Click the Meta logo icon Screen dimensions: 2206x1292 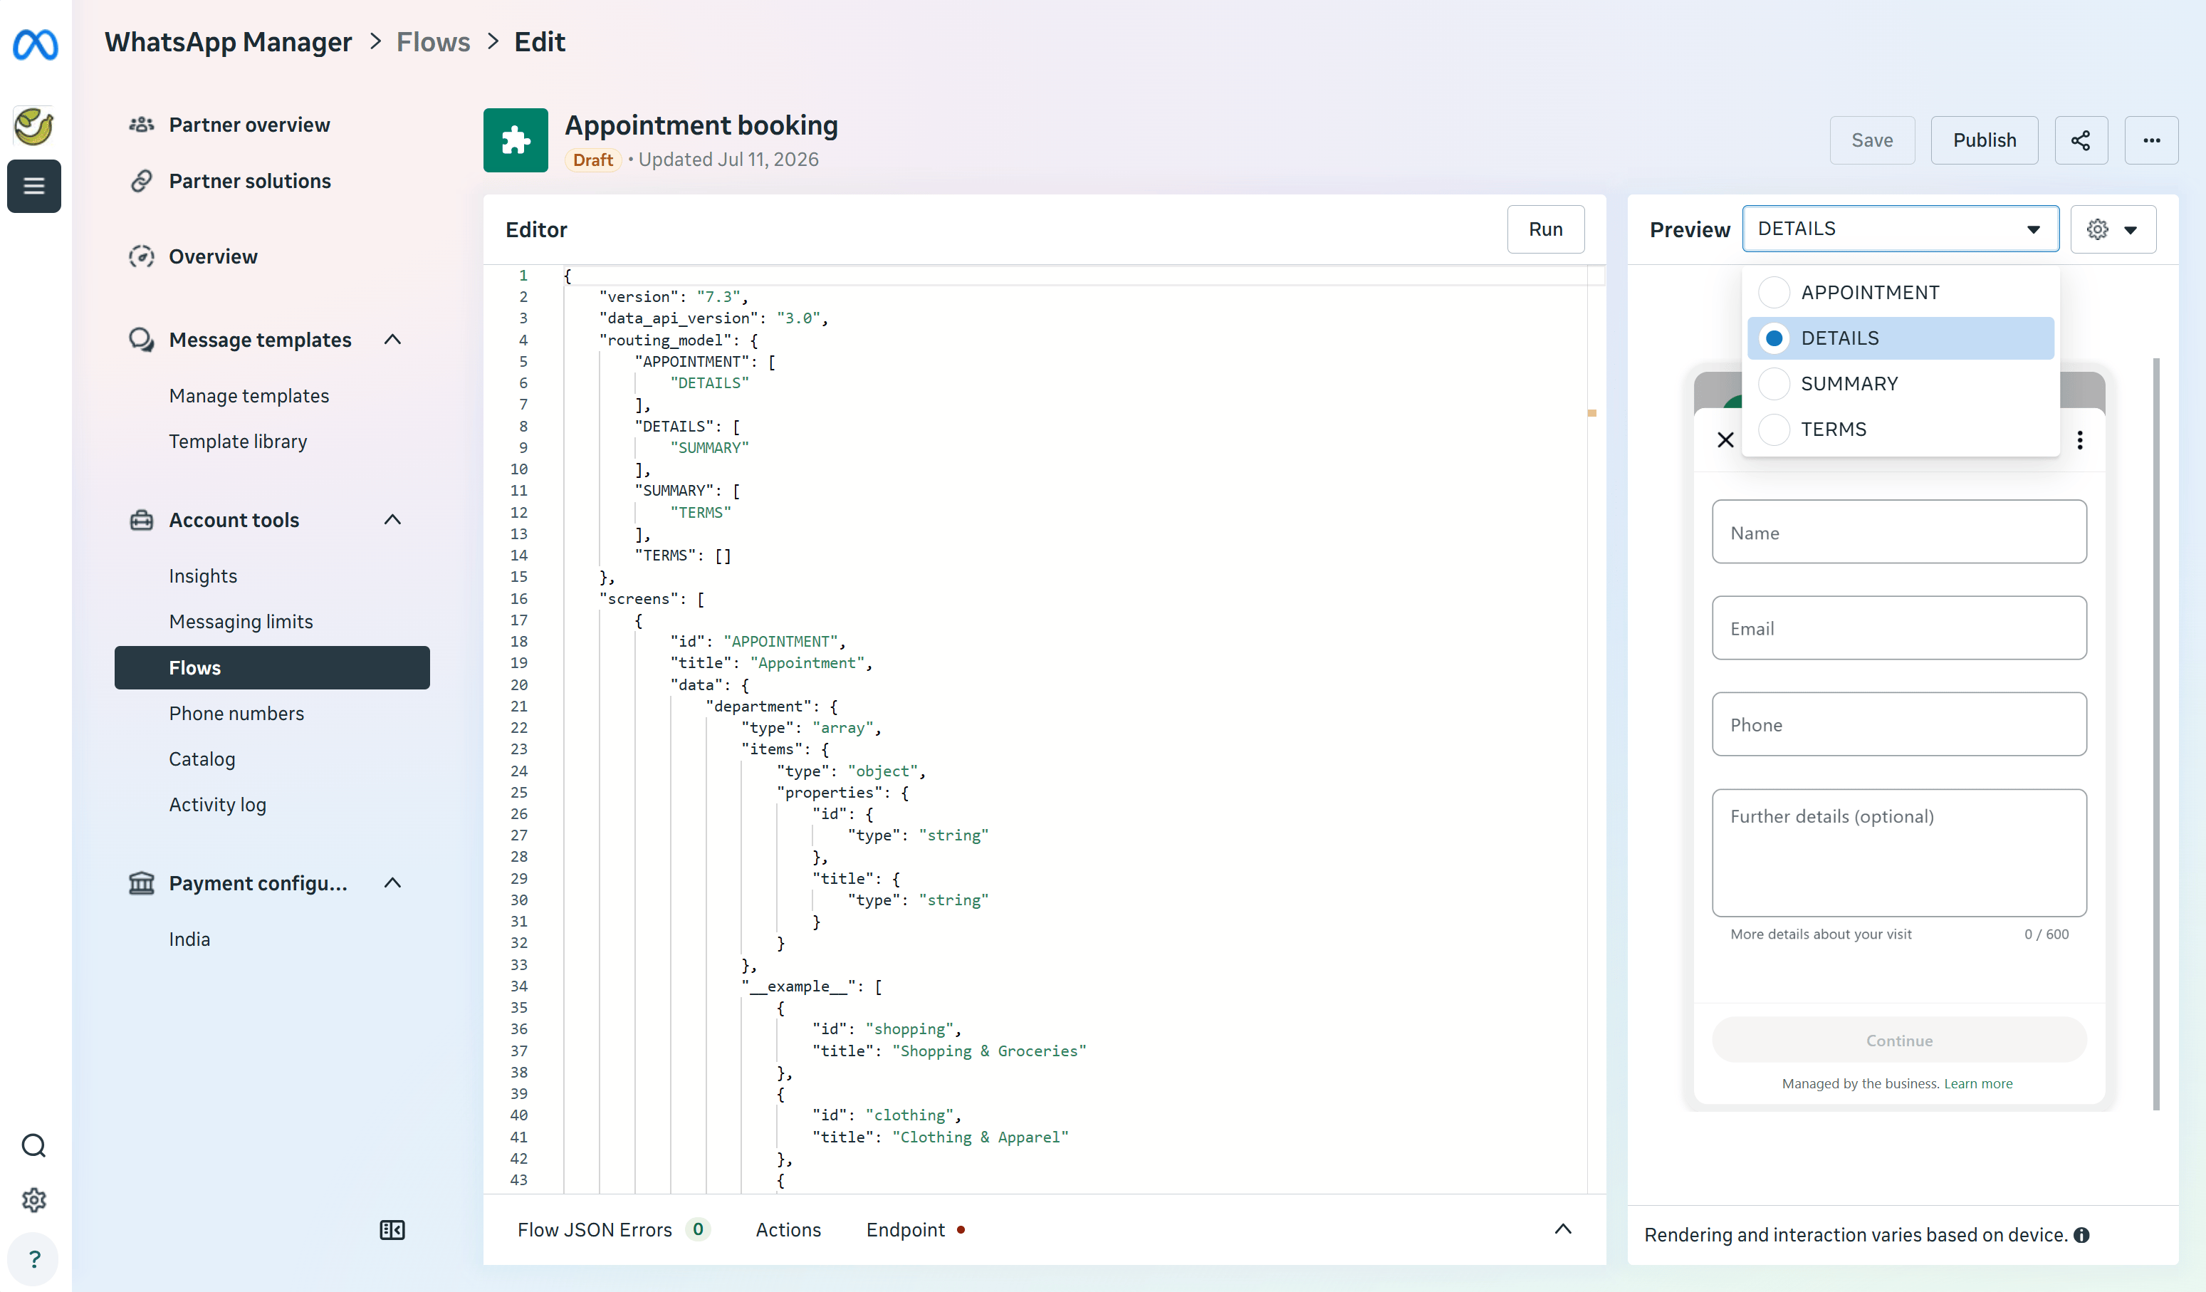(35, 43)
